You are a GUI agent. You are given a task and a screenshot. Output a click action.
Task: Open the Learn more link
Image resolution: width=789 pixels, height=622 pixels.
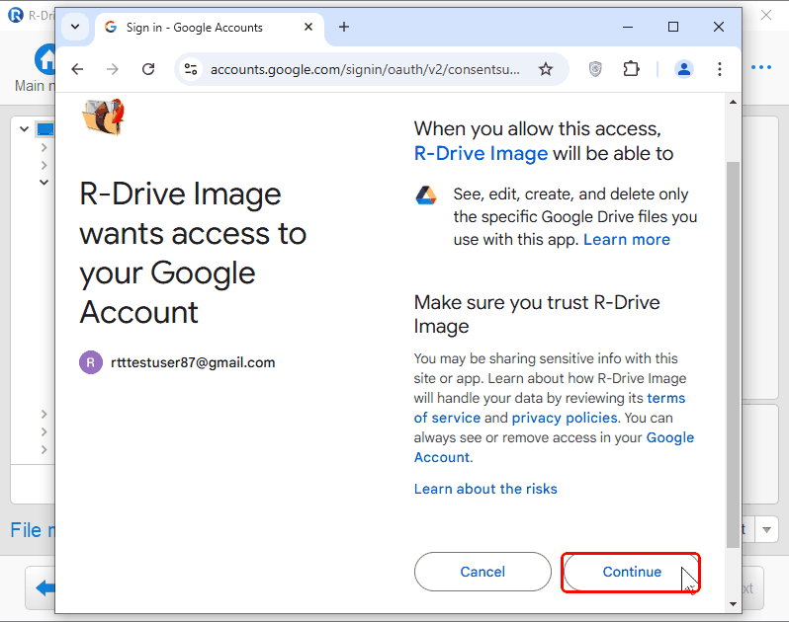[627, 240]
